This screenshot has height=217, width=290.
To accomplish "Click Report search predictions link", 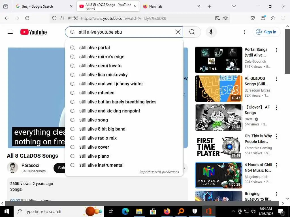I will click(159, 172).
